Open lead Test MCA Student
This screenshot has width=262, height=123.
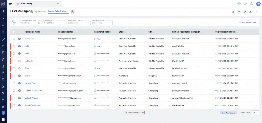pos(33,105)
